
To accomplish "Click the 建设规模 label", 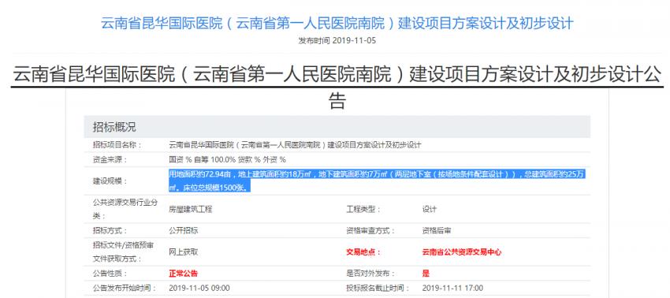I will pyautogui.click(x=110, y=181).
